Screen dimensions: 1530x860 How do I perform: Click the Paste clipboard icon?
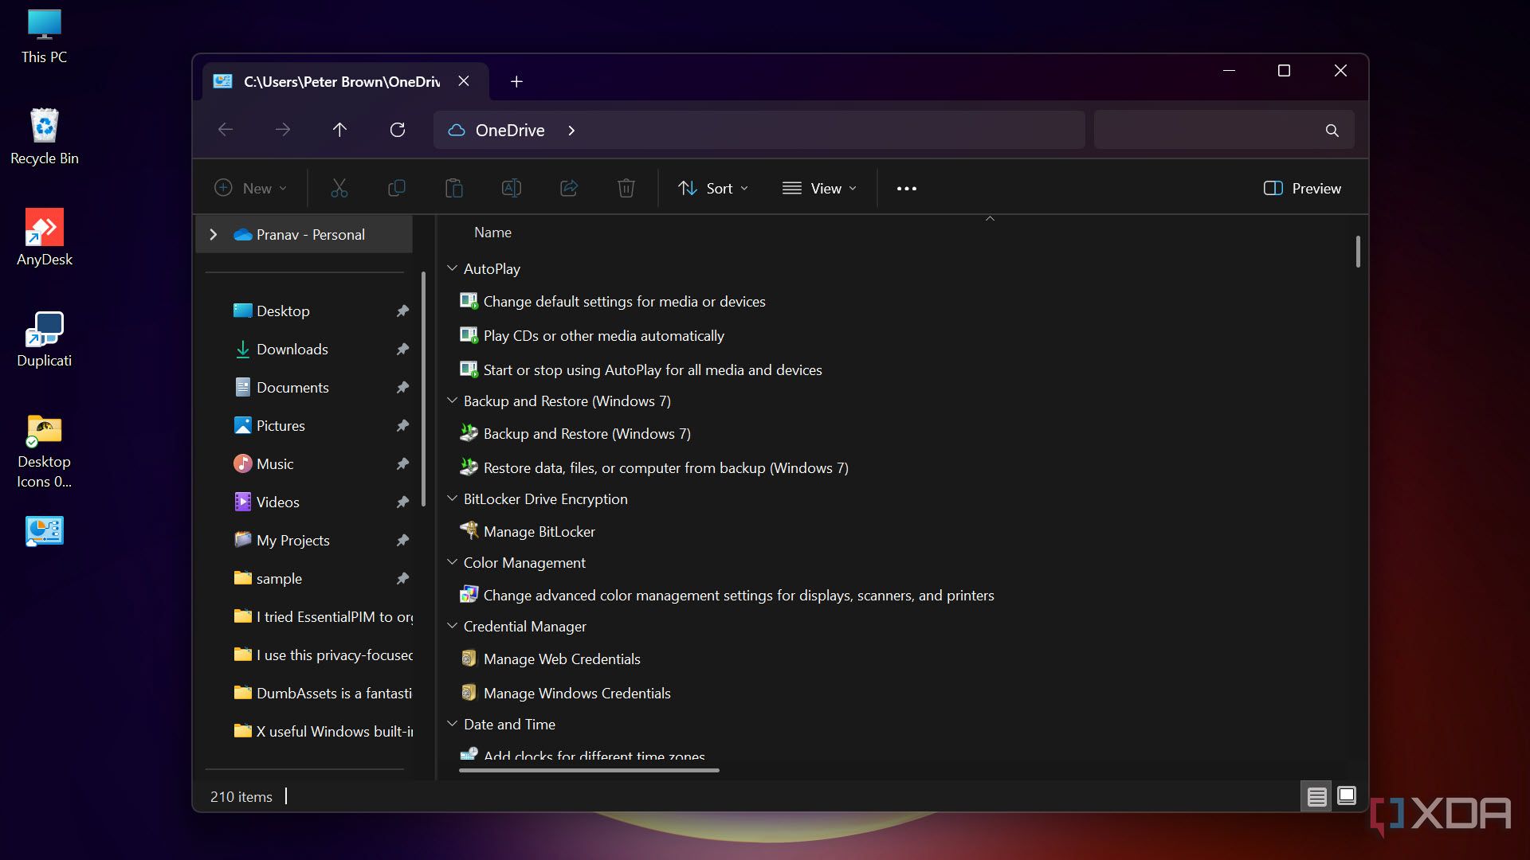pyautogui.click(x=453, y=189)
